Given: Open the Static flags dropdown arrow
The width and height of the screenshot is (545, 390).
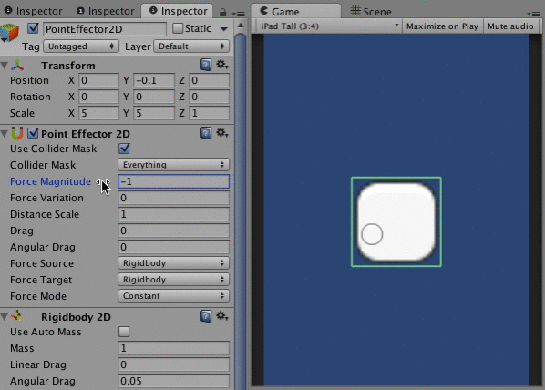Looking at the screenshot, I should 224,29.
